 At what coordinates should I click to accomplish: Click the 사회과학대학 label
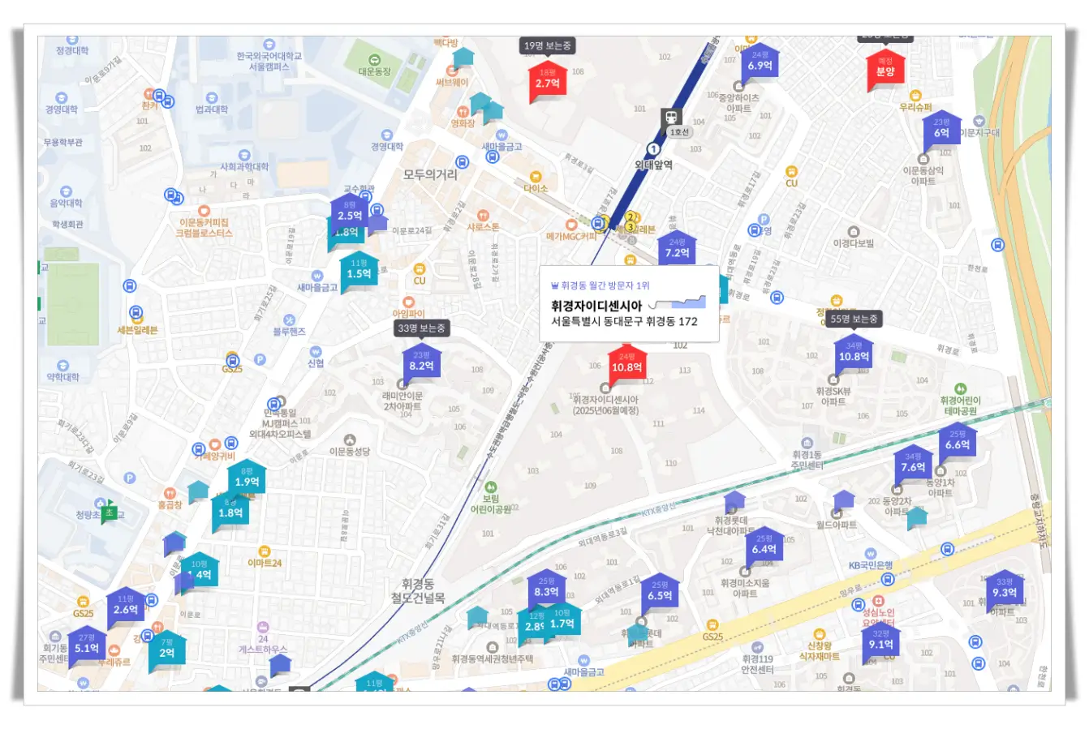tap(244, 166)
